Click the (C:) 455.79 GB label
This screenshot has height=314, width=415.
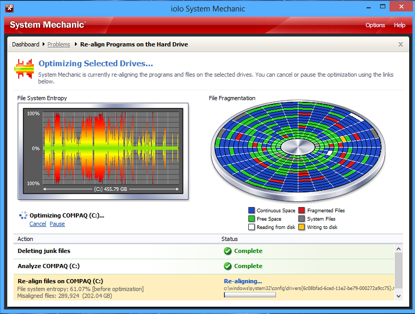110,189
